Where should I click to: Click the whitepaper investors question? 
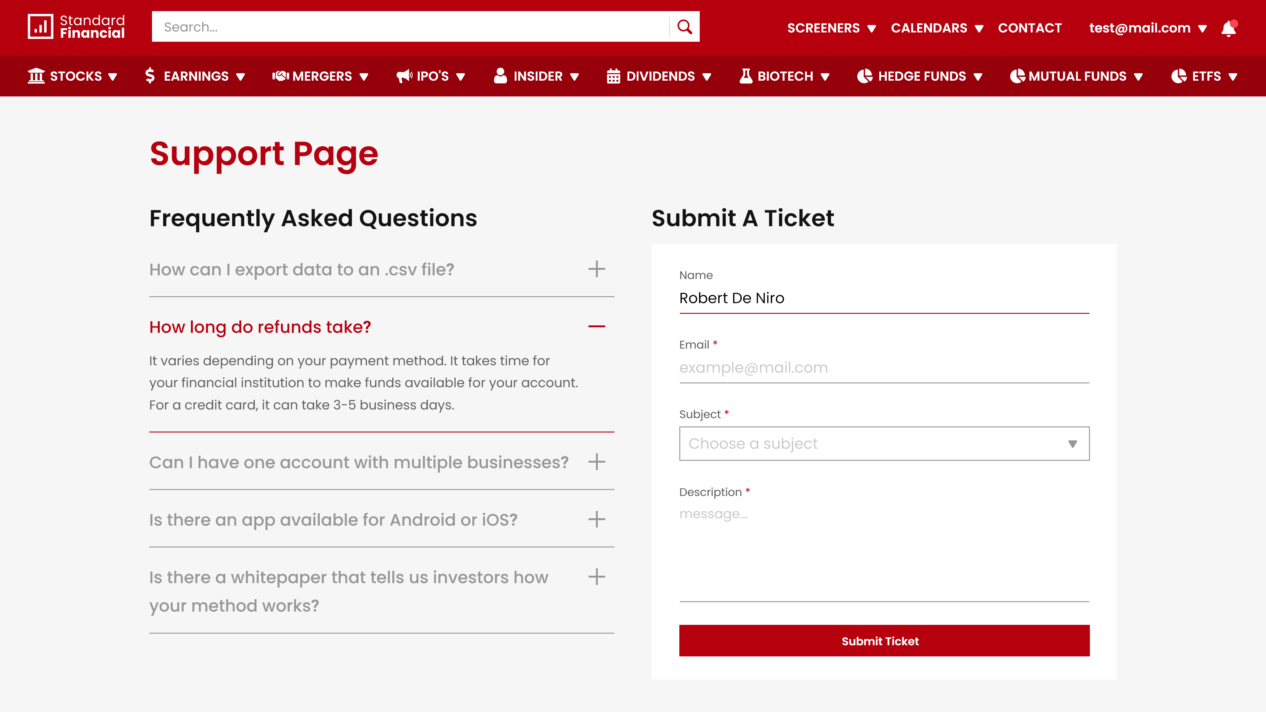point(349,591)
